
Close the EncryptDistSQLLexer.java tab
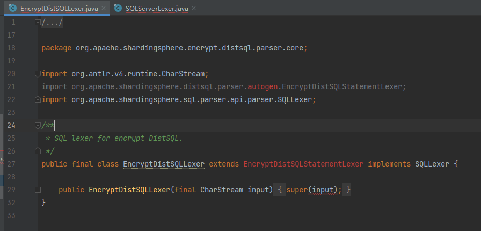tap(104, 8)
